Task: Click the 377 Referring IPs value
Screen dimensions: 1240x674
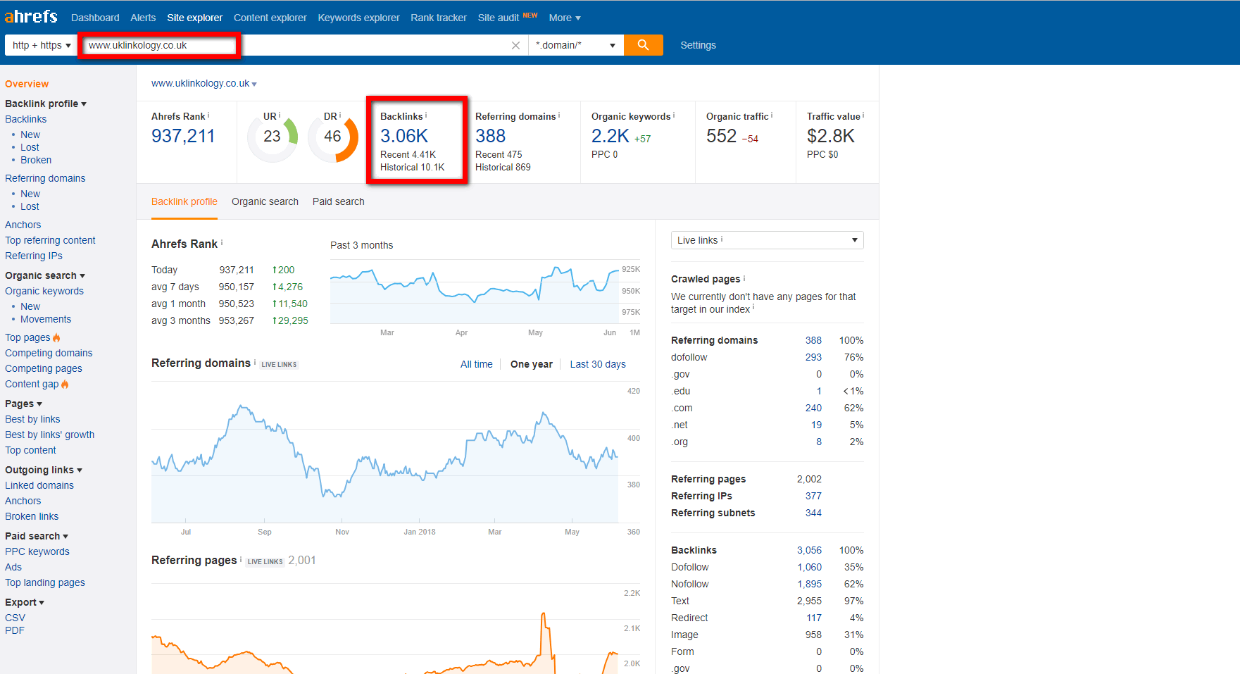Action: coord(813,496)
